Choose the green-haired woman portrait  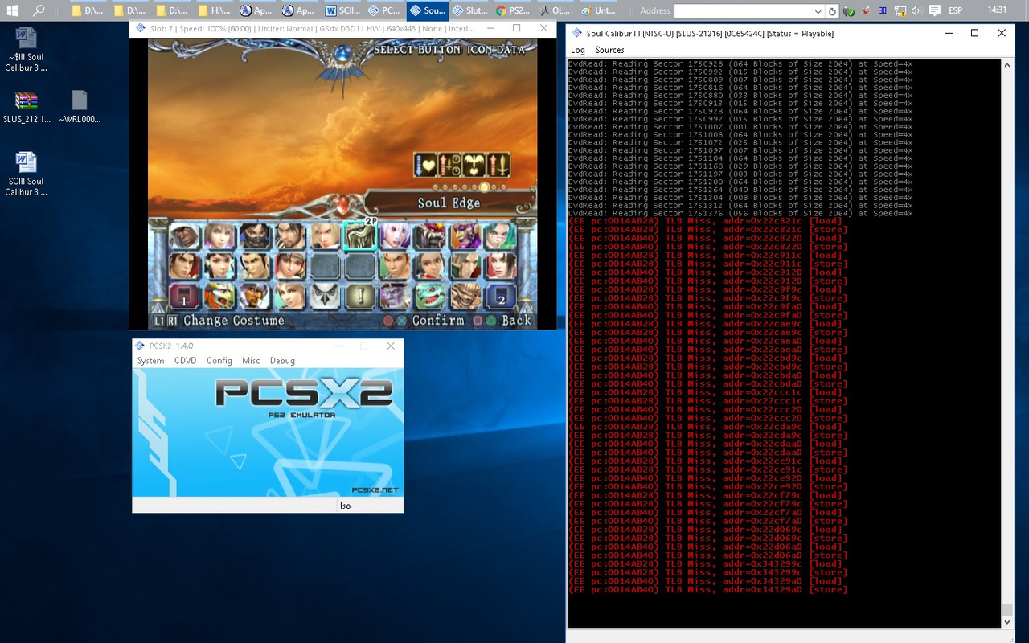point(499,235)
